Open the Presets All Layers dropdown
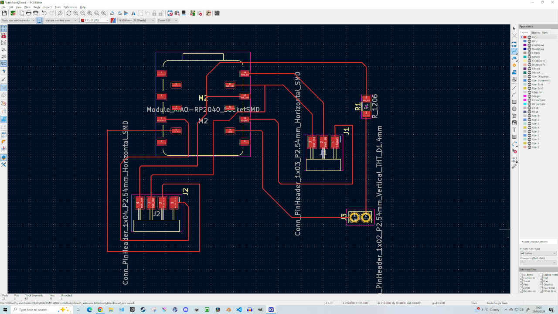 click(538, 253)
